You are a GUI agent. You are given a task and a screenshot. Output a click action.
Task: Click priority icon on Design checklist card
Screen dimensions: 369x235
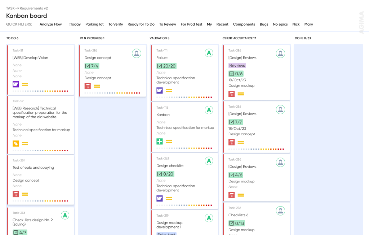[169, 198]
